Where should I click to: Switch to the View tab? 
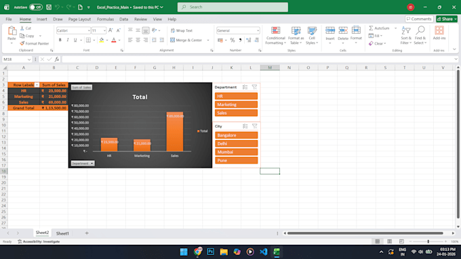tap(157, 19)
